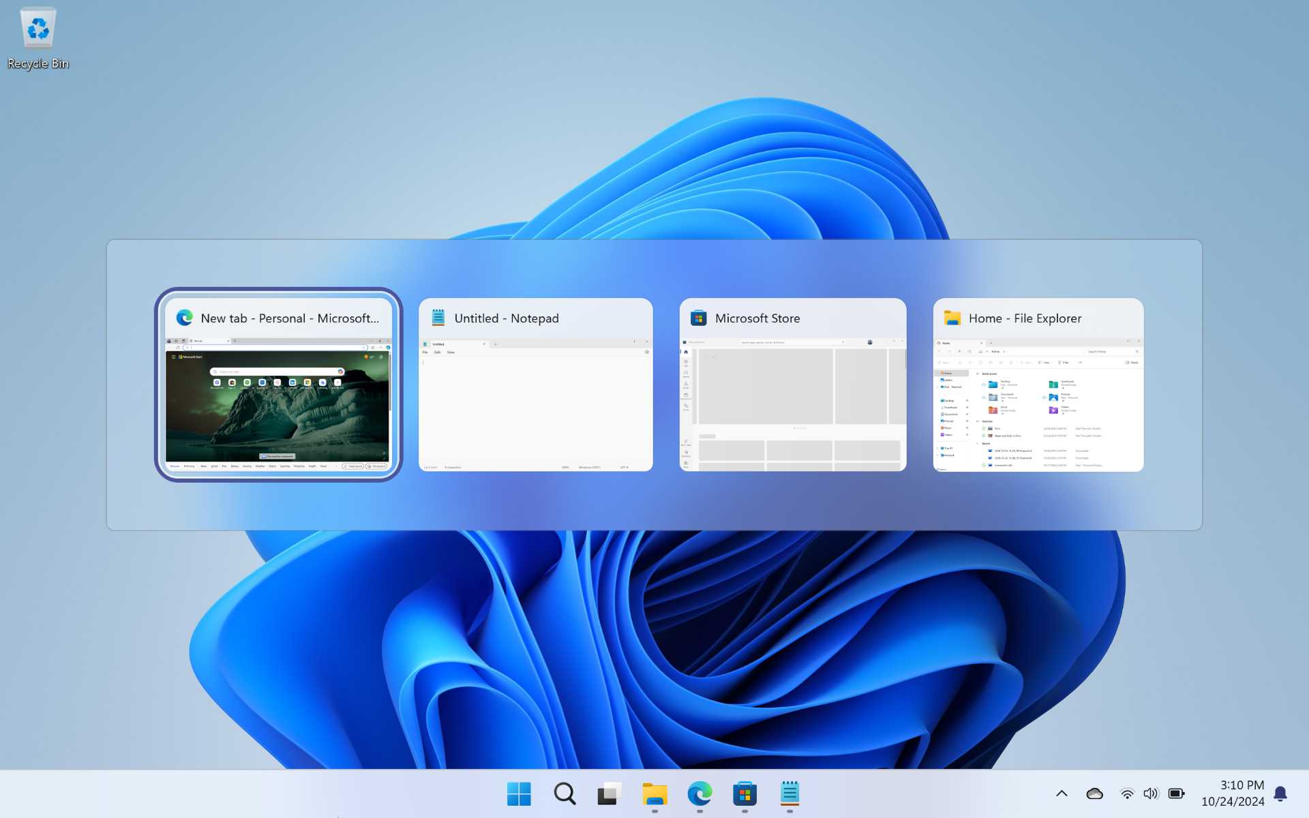Open Wi-Fi network quick settings
This screenshot has height=818, width=1309.
[x=1127, y=793]
